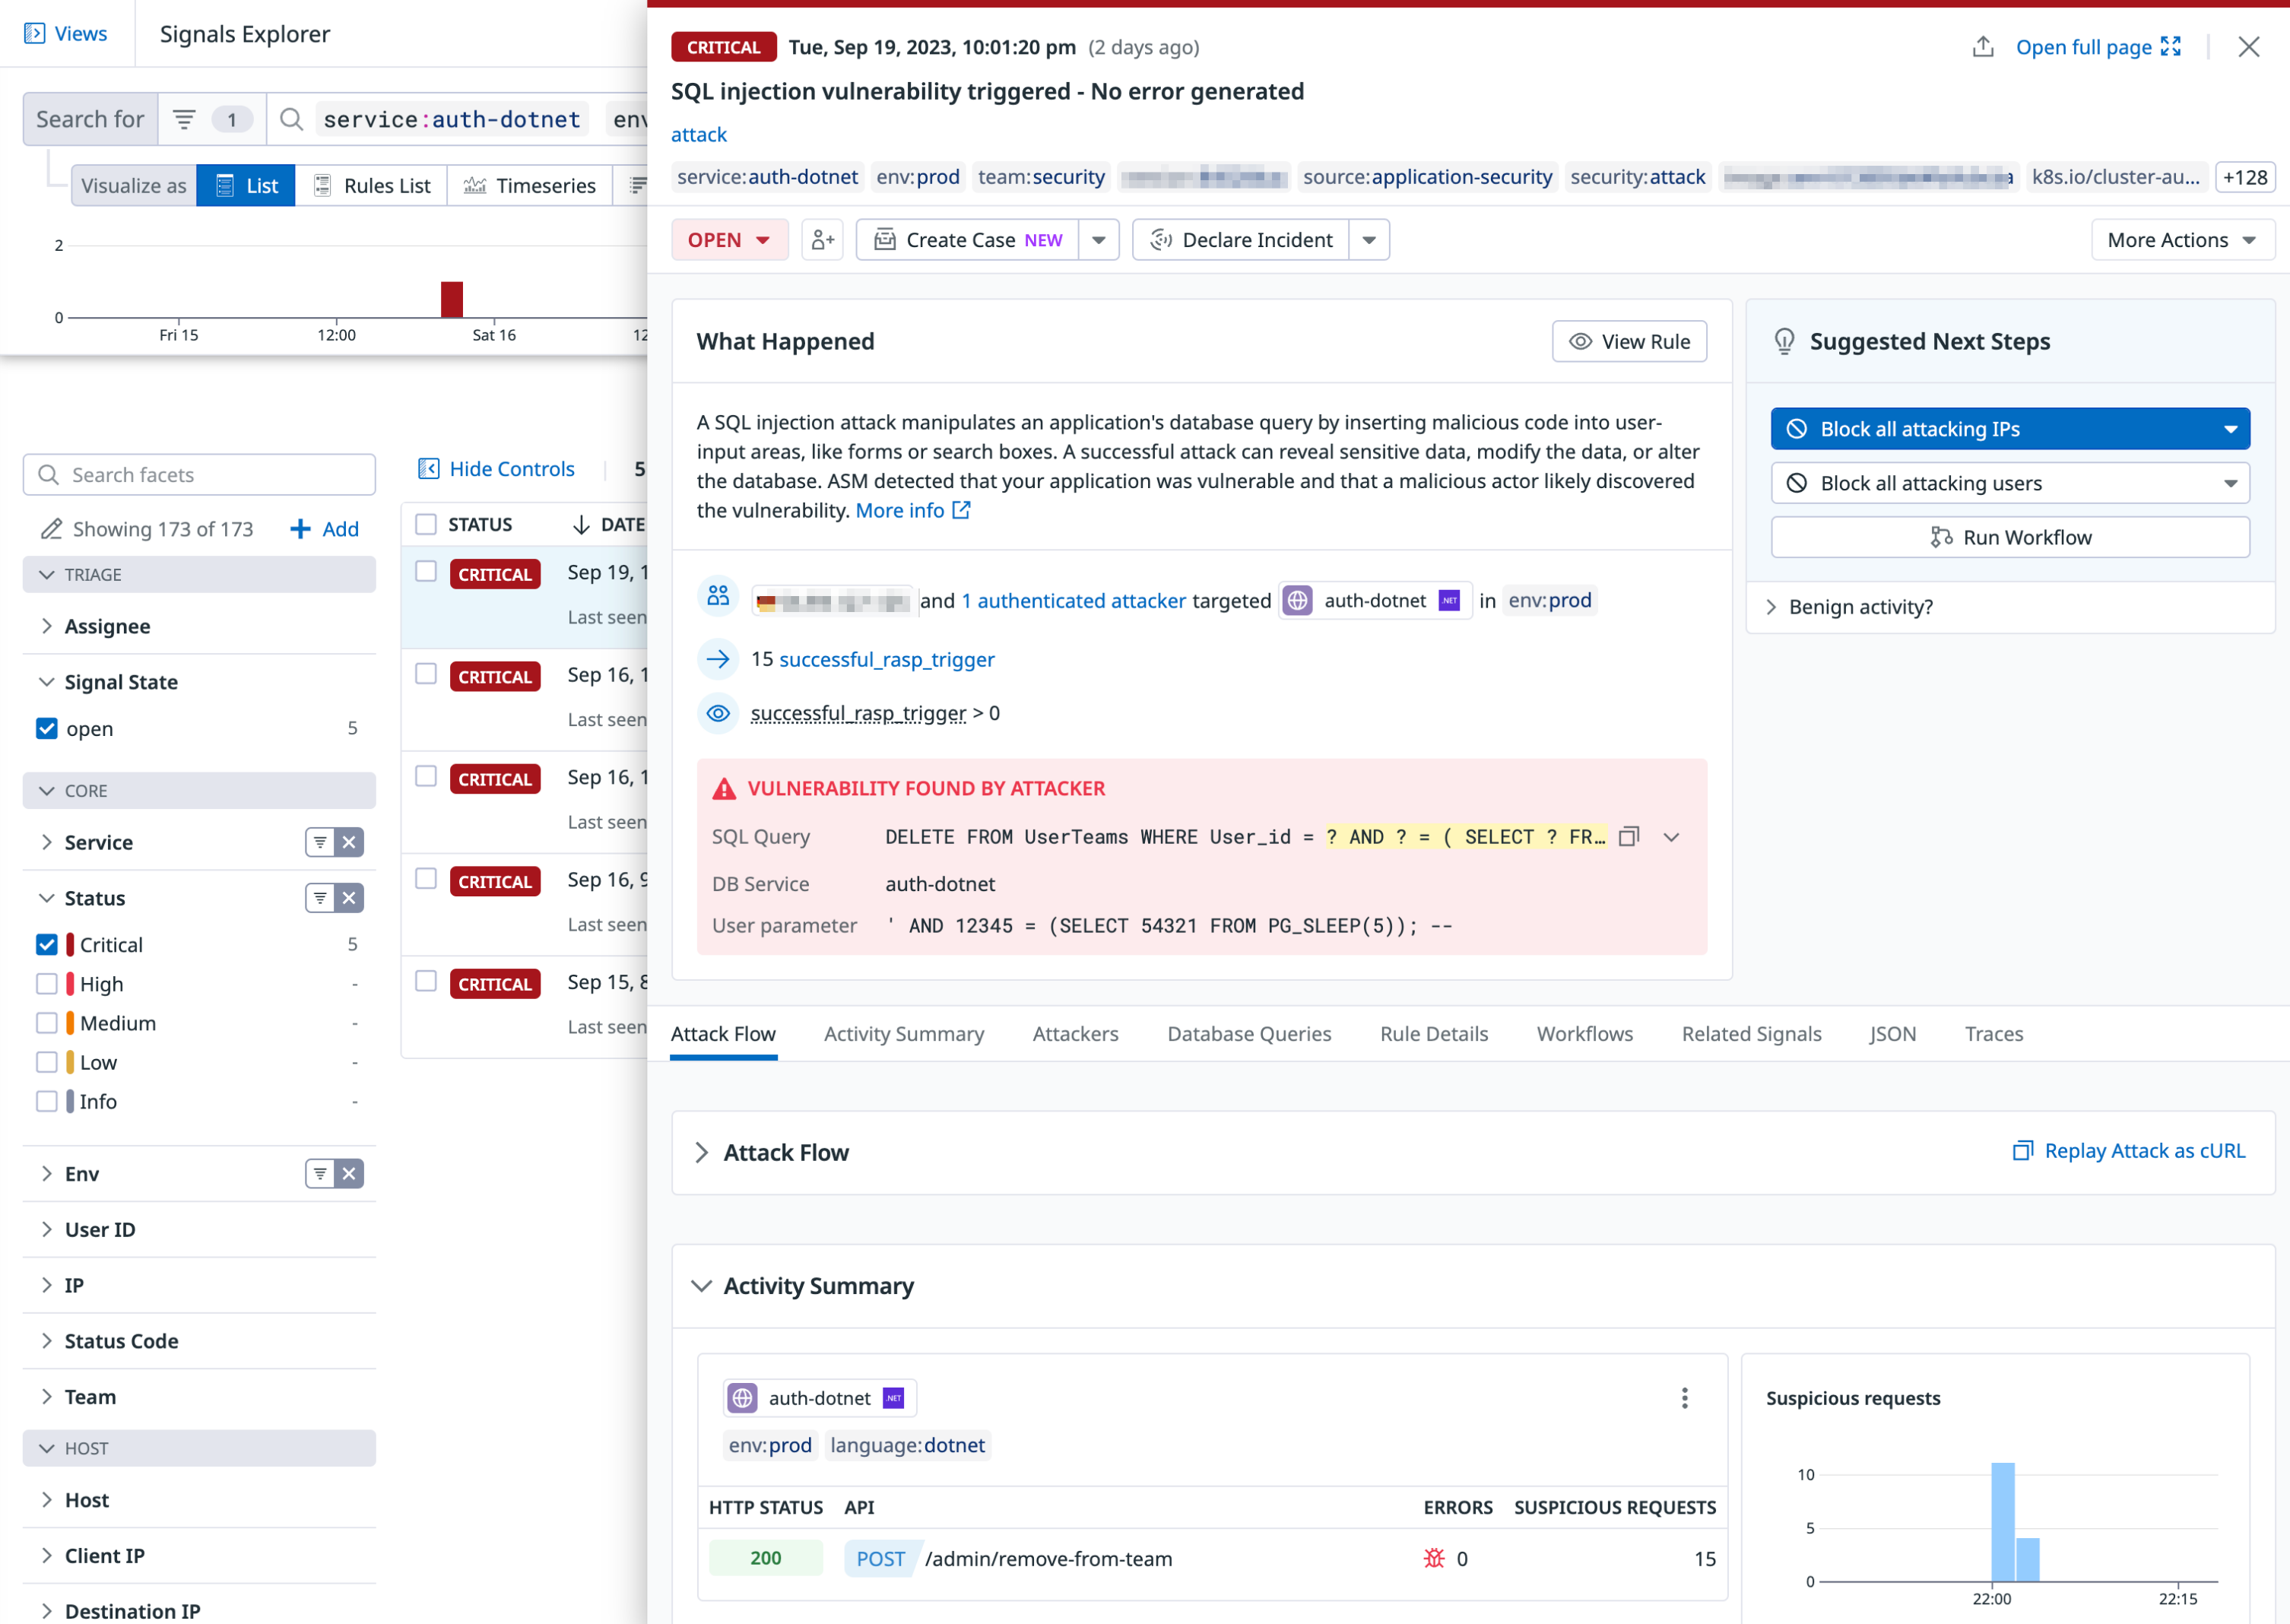Uncheck the Critical status checkbox

(47, 944)
